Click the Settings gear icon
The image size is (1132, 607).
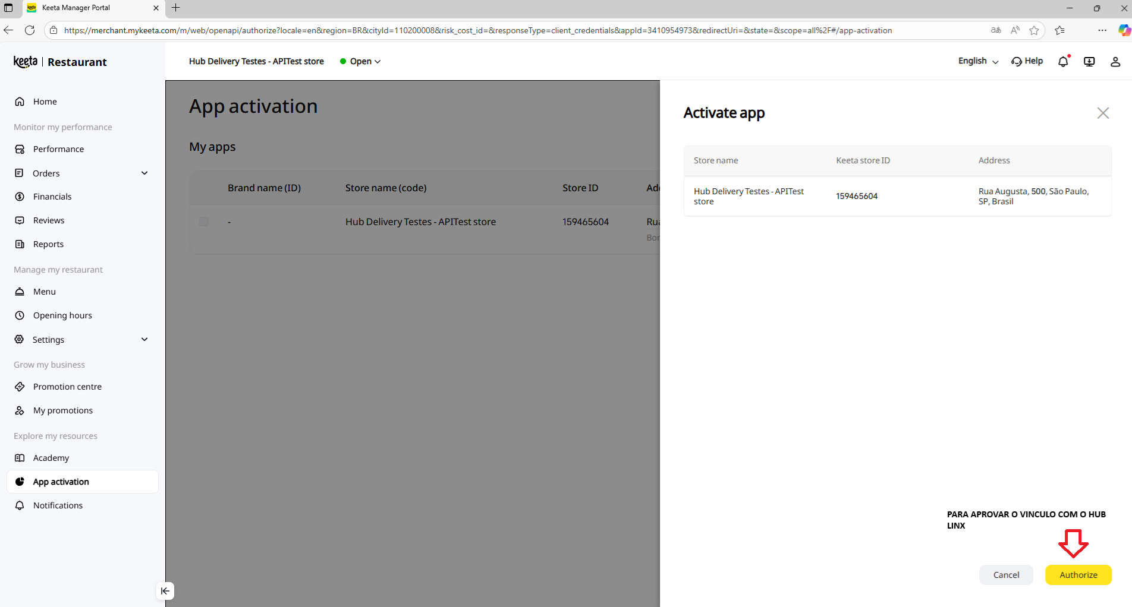(20, 339)
